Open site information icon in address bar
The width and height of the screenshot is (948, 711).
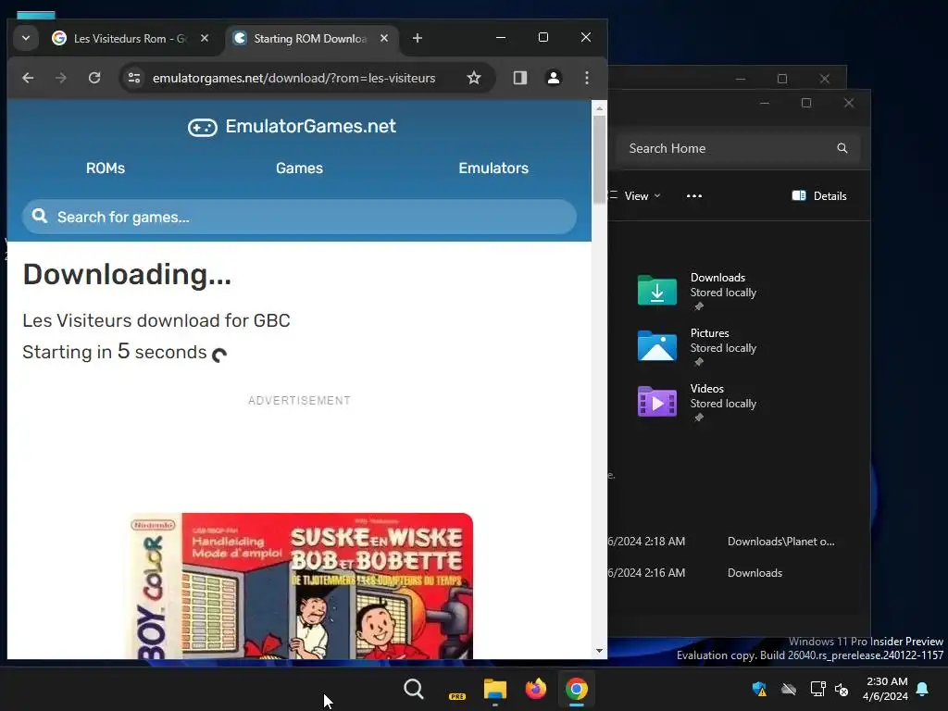tap(134, 78)
